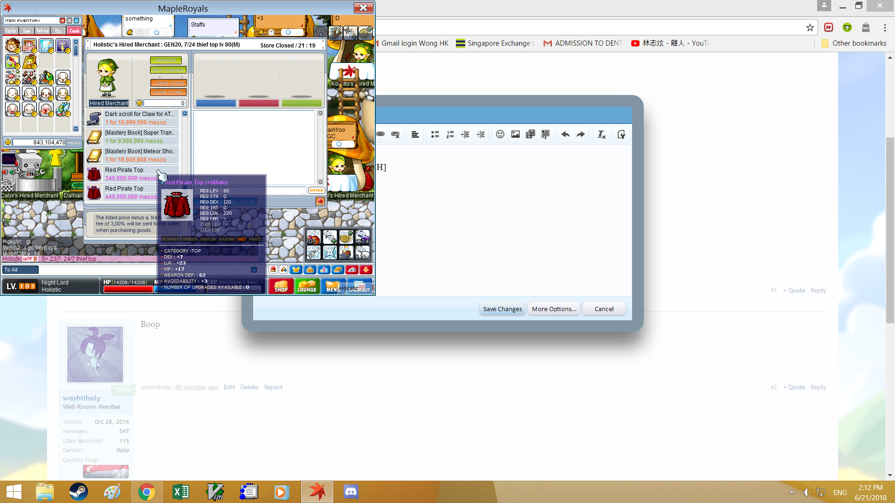Click the red HP bar
Viewport: 895px width, 503px height.
pyautogui.click(x=128, y=289)
